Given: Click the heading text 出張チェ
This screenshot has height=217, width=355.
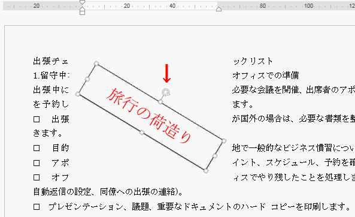Looking at the screenshot, I should (x=51, y=61).
